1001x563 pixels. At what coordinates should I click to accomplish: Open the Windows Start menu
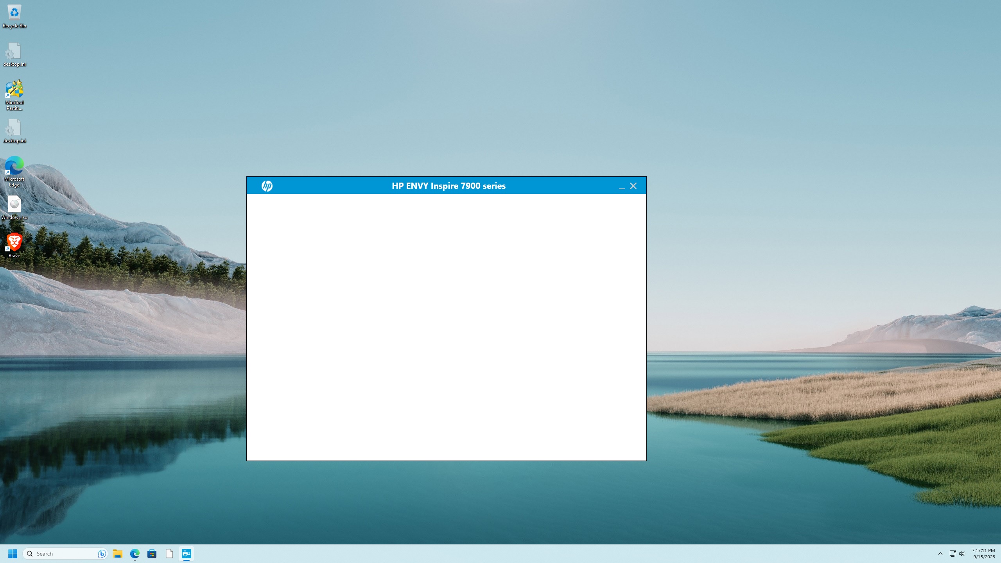(x=13, y=554)
